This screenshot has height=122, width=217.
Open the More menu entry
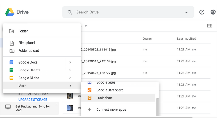[x=42, y=86]
